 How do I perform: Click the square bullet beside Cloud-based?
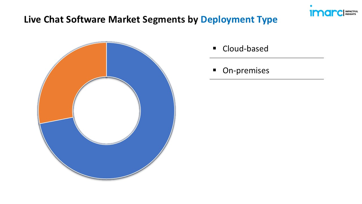tap(215, 48)
